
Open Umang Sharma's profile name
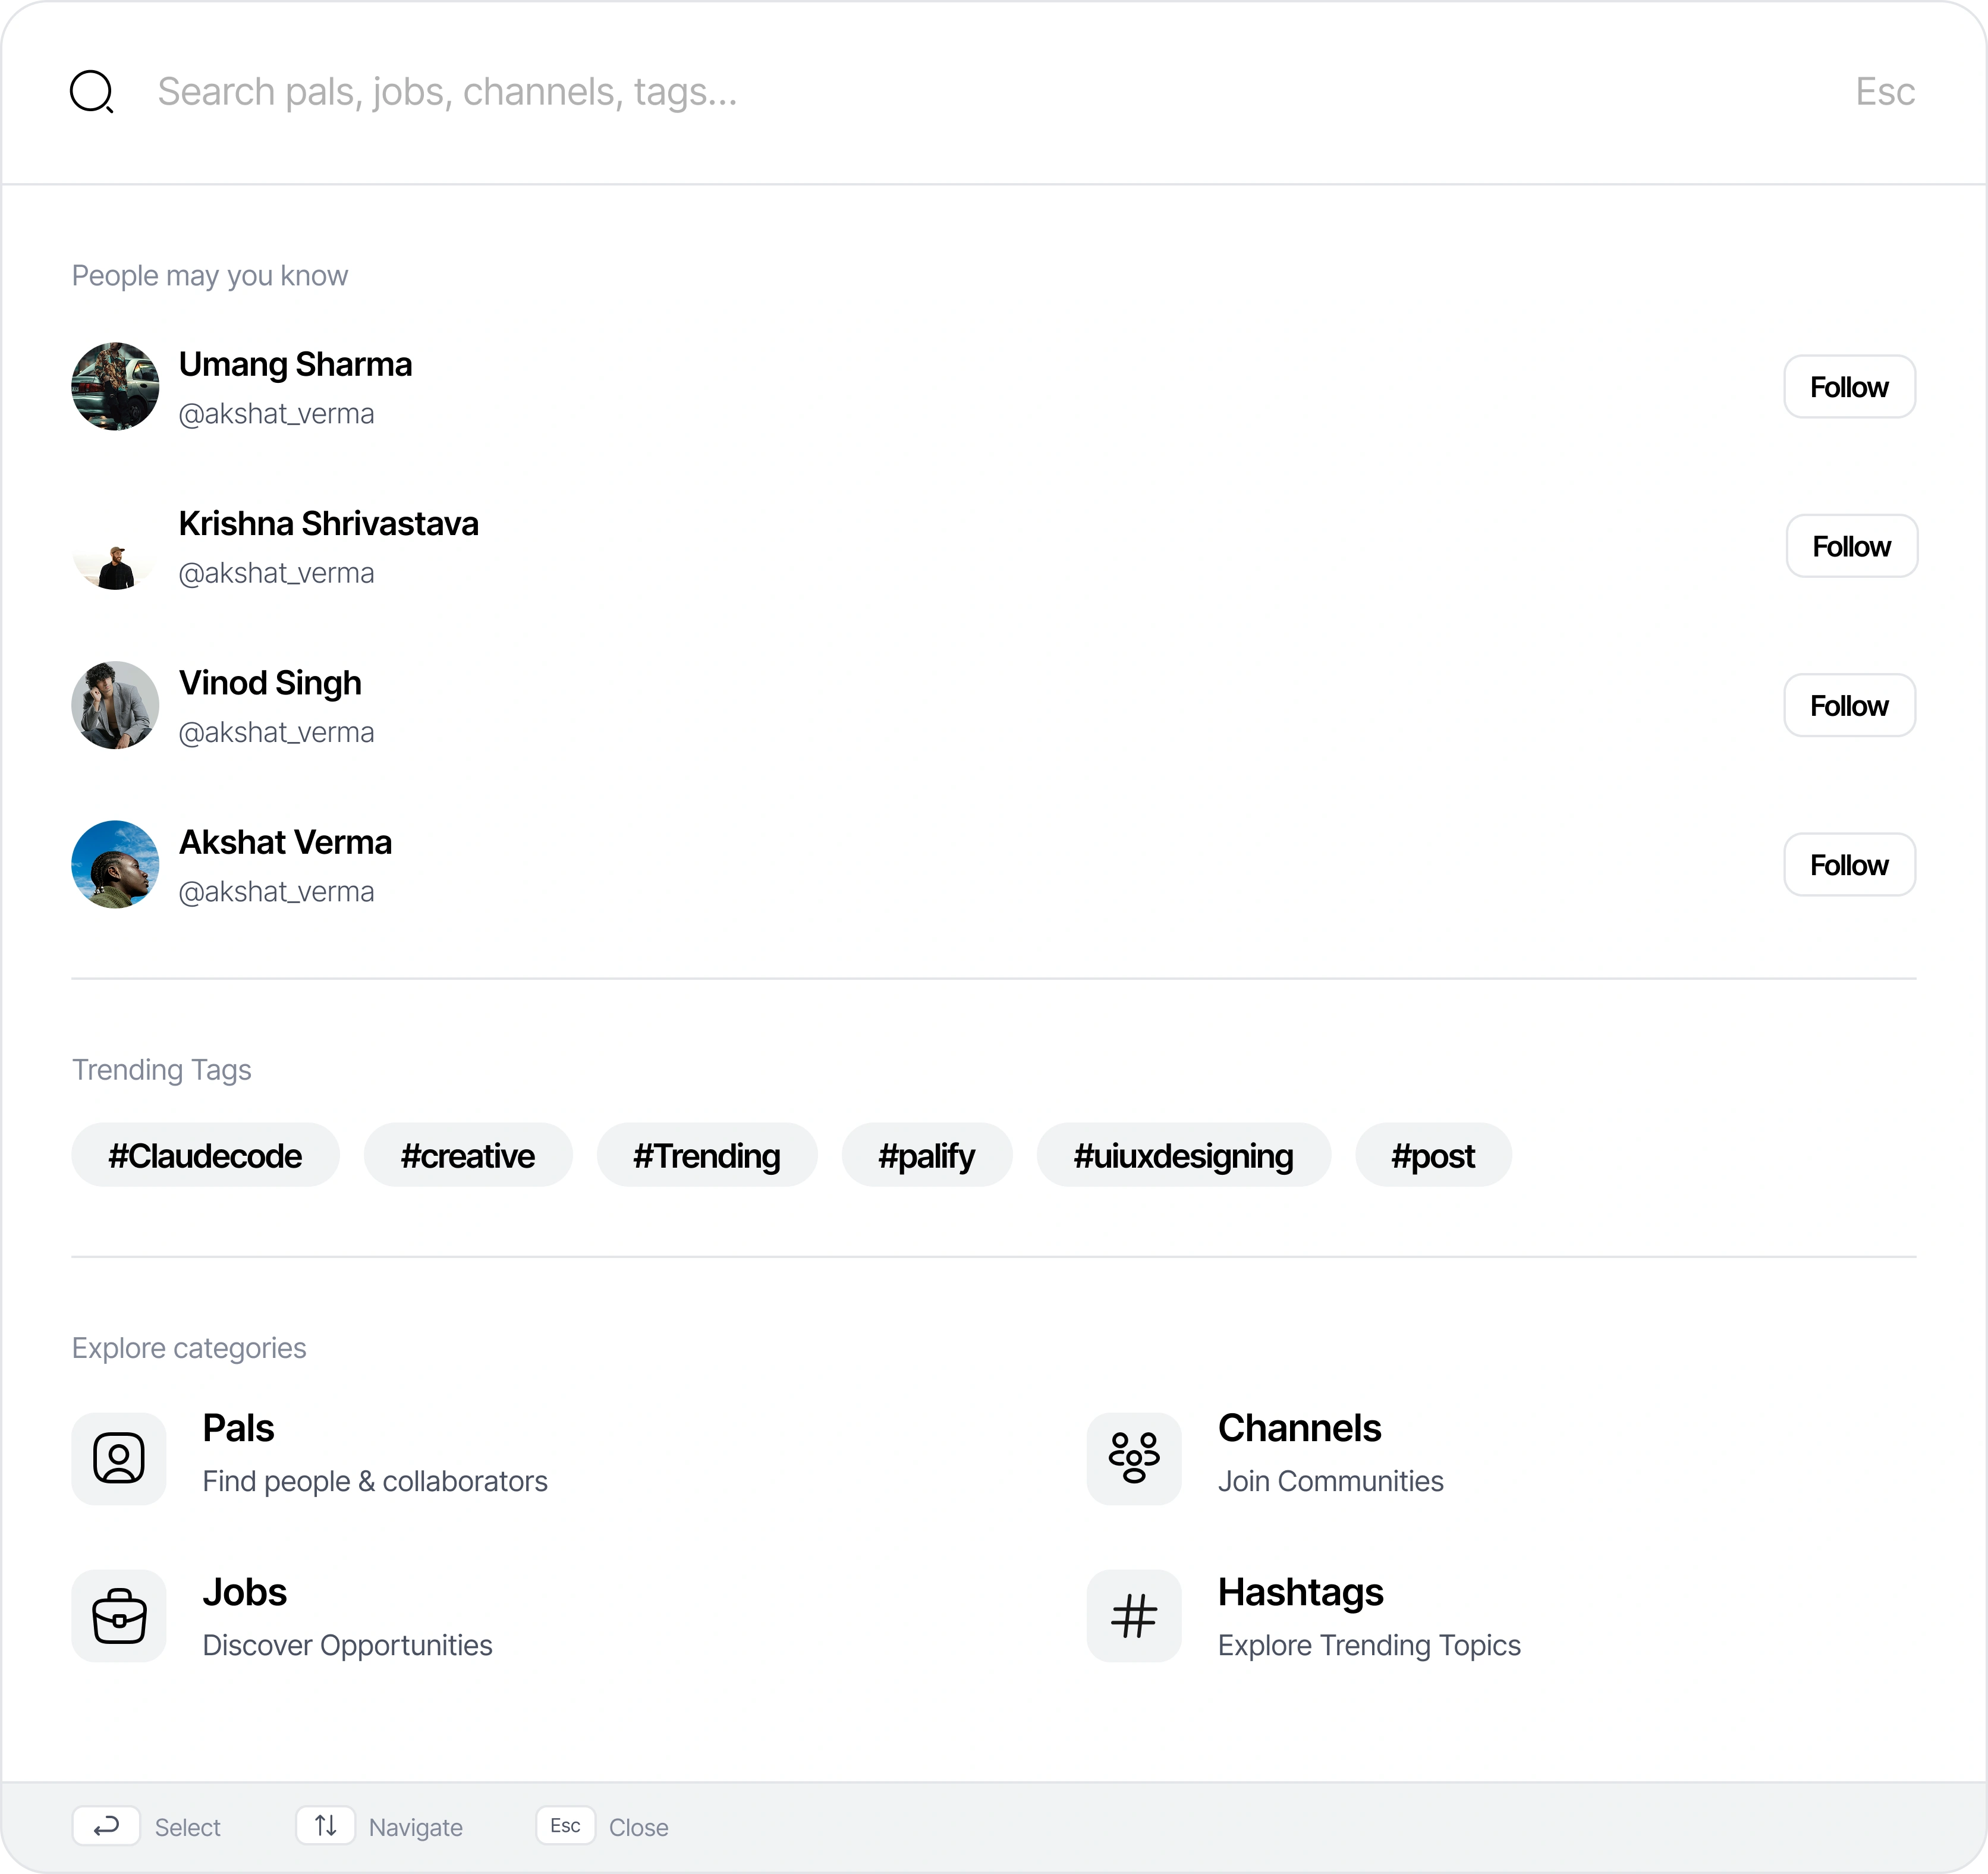[x=295, y=365]
